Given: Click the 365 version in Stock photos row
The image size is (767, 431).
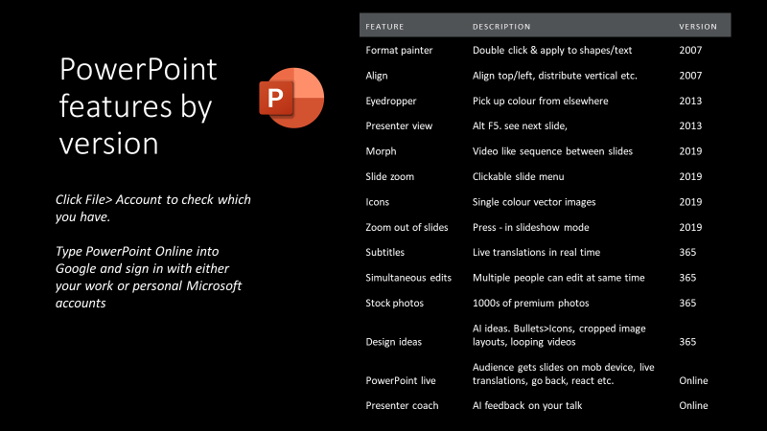Looking at the screenshot, I should click(687, 303).
